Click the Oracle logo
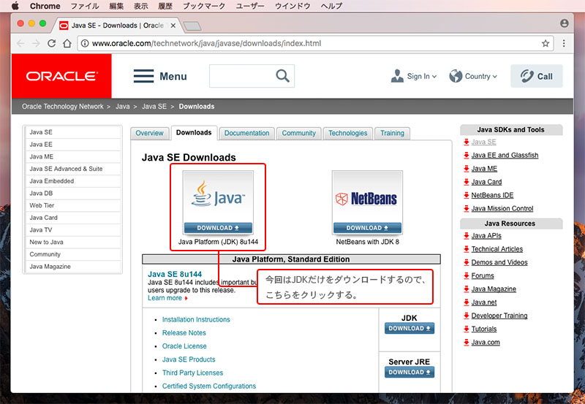Screen dimensions: 585x404 point(61,76)
